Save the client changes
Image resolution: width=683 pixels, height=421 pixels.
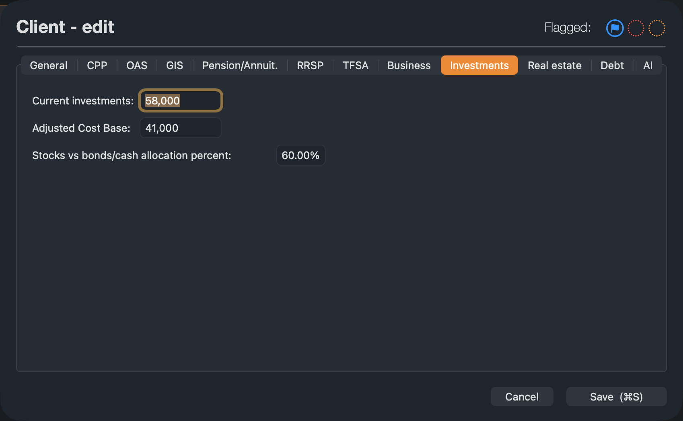(616, 396)
